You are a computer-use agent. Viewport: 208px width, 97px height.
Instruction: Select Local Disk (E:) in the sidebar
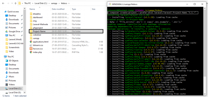coord(15,92)
